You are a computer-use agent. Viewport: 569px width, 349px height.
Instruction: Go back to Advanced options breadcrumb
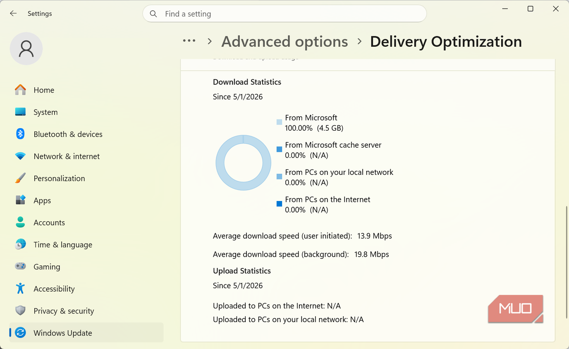point(284,41)
